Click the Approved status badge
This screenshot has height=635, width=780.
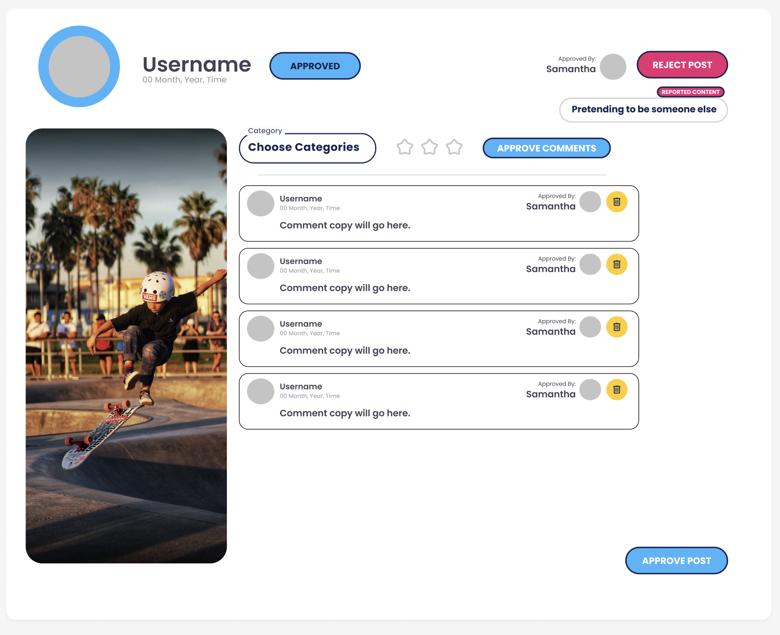pos(315,66)
